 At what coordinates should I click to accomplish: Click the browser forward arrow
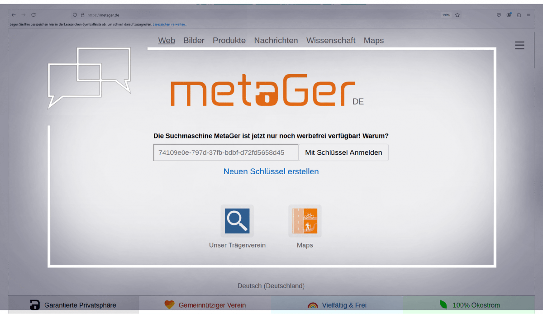coord(24,15)
